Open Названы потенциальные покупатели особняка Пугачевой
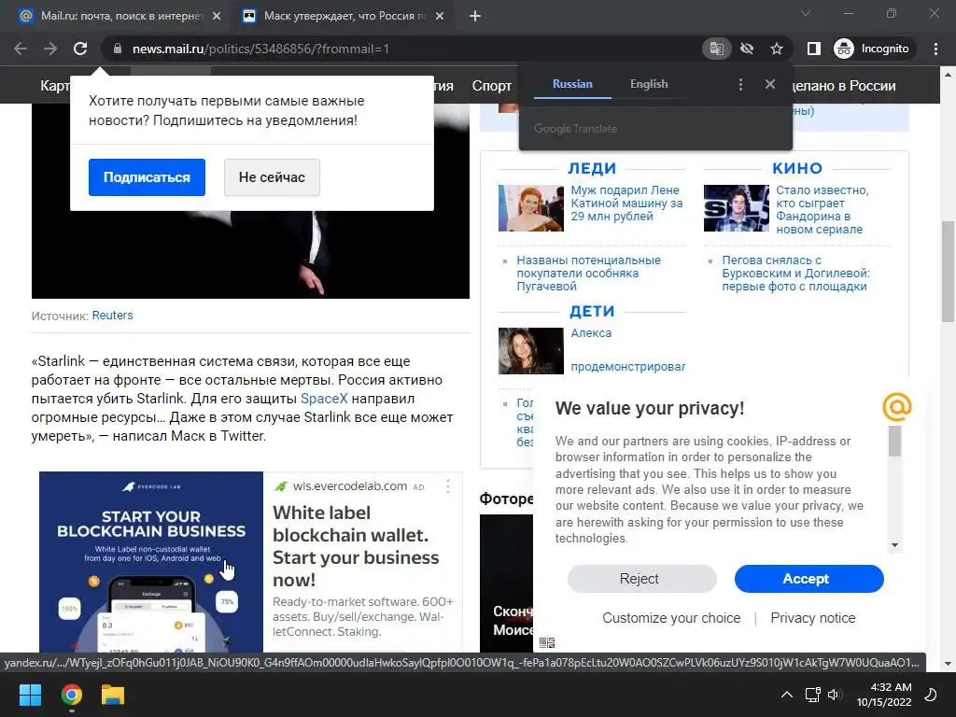 click(588, 274)
